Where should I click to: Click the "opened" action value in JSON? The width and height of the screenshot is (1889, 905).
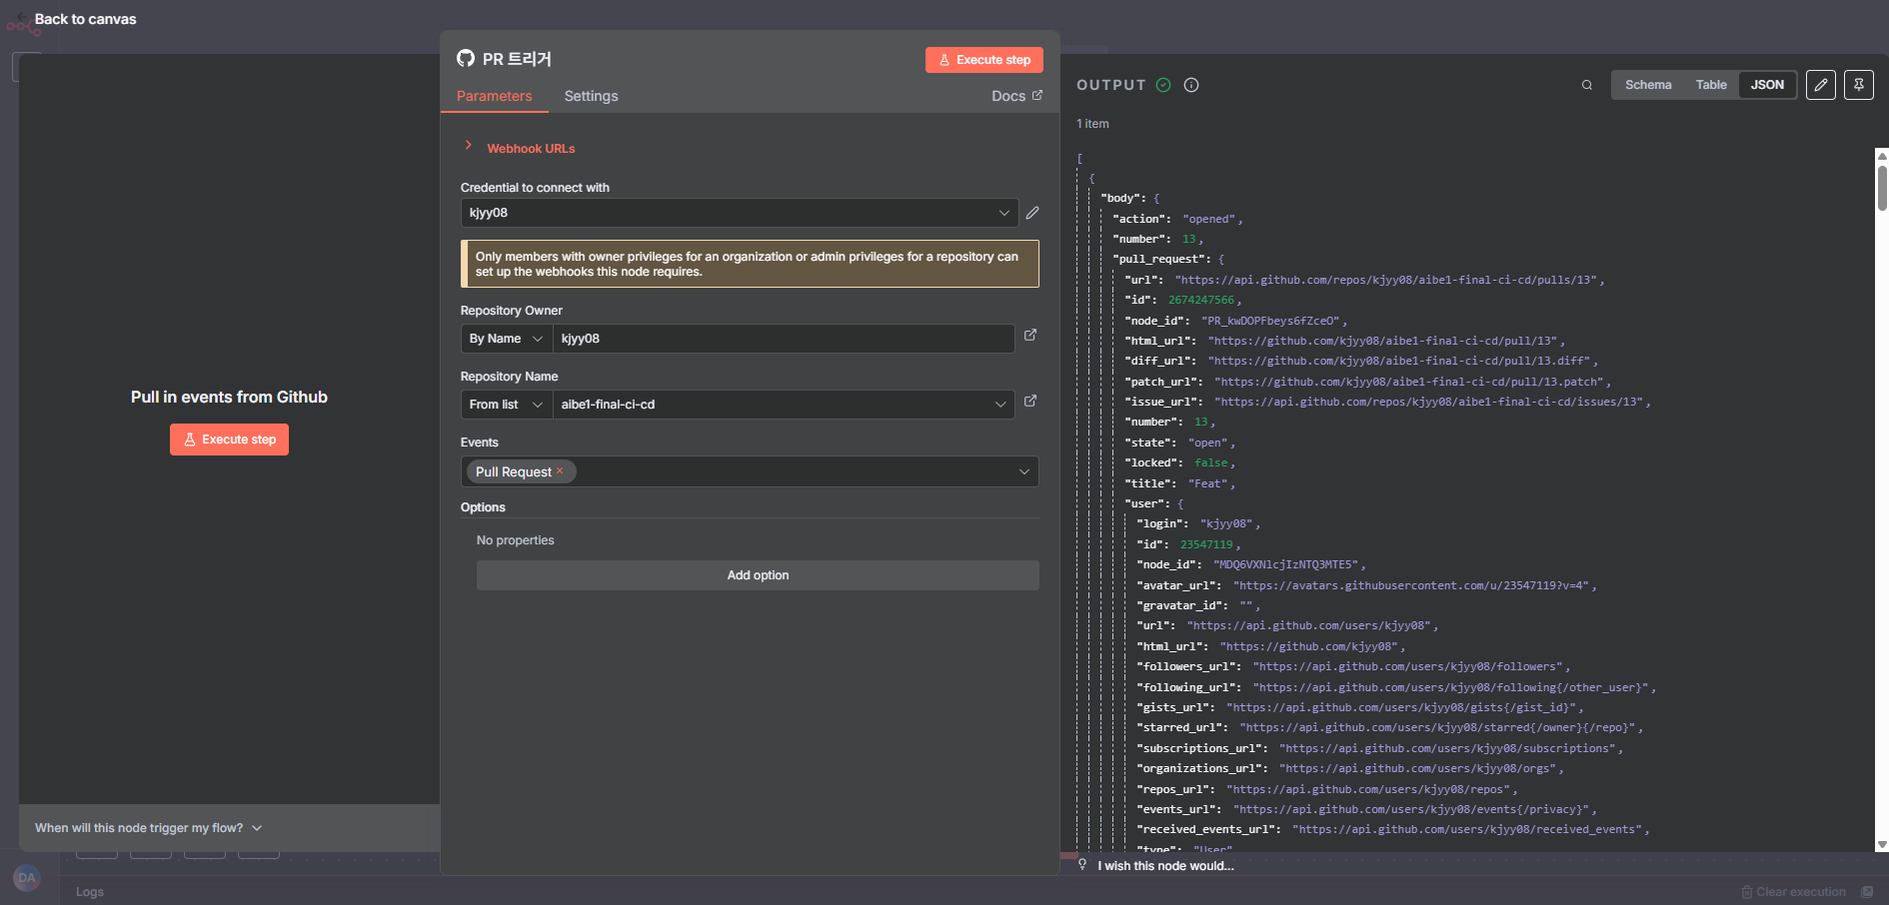[x=1209, y=219]
